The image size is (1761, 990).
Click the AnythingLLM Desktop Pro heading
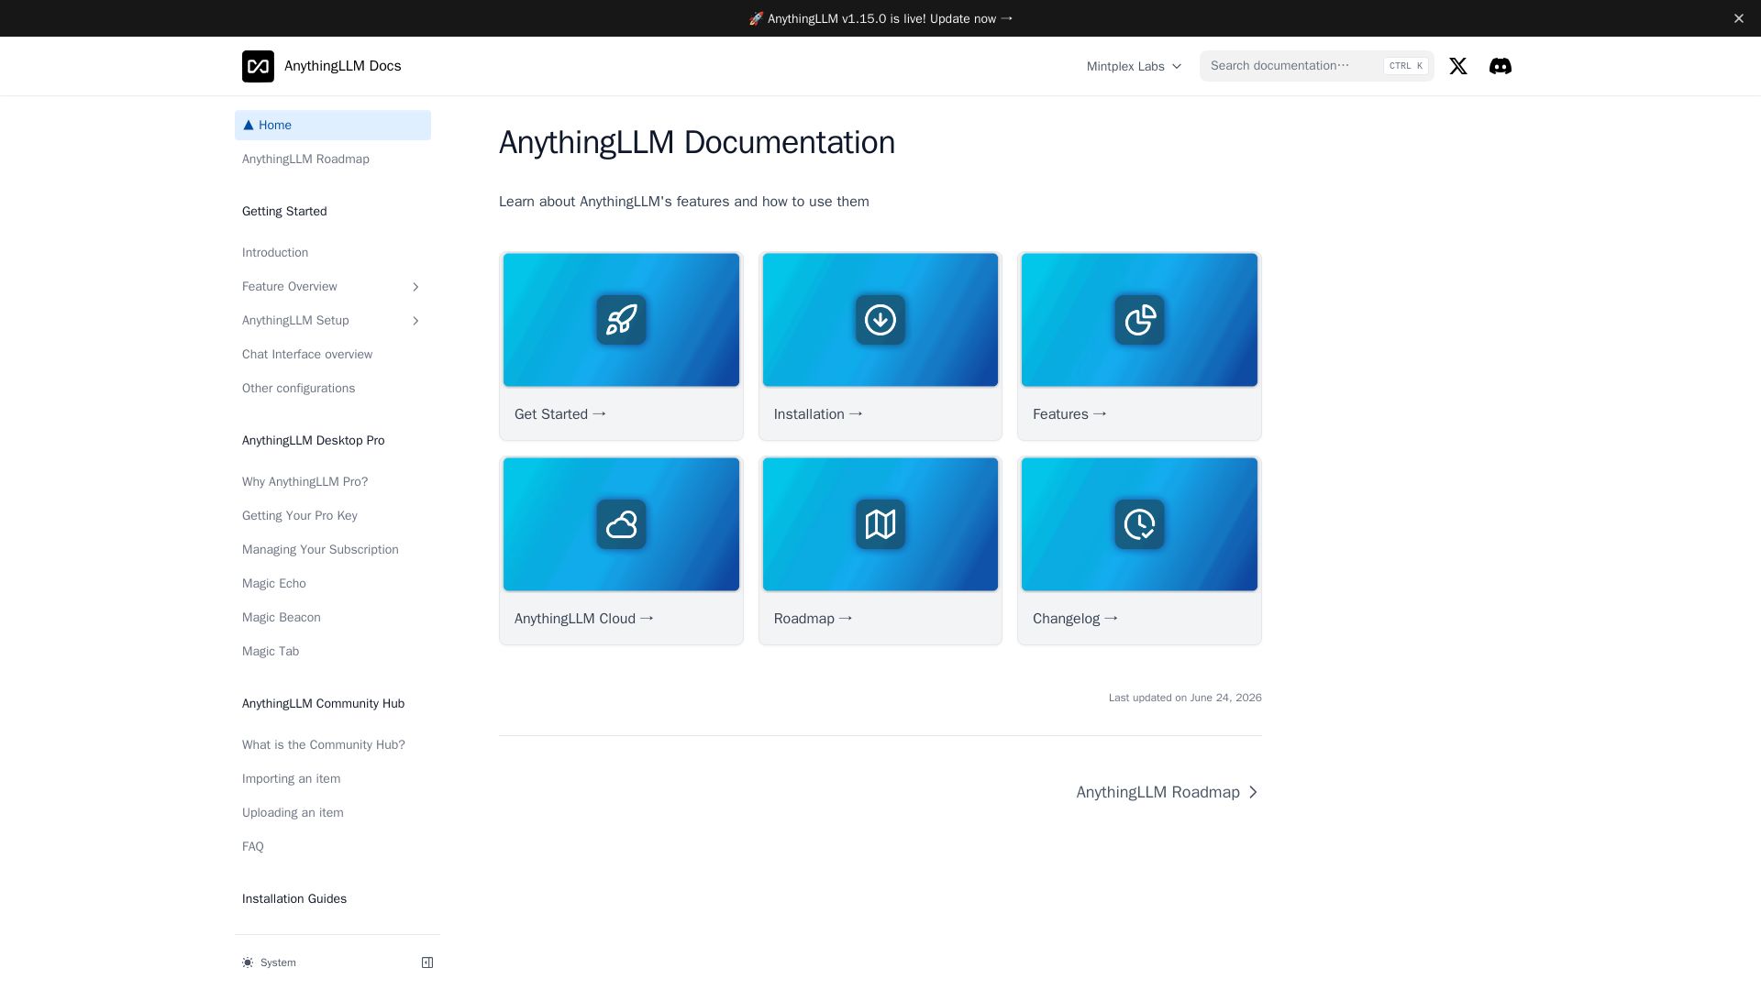click(x=314, y=441)
